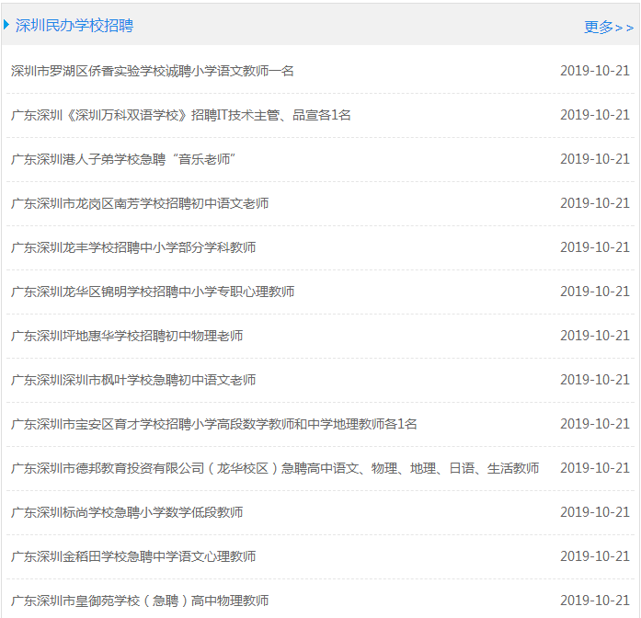Open 标尚学校急聘小学数学低段教师 posting
641x618 pixels.
[127, 512]
